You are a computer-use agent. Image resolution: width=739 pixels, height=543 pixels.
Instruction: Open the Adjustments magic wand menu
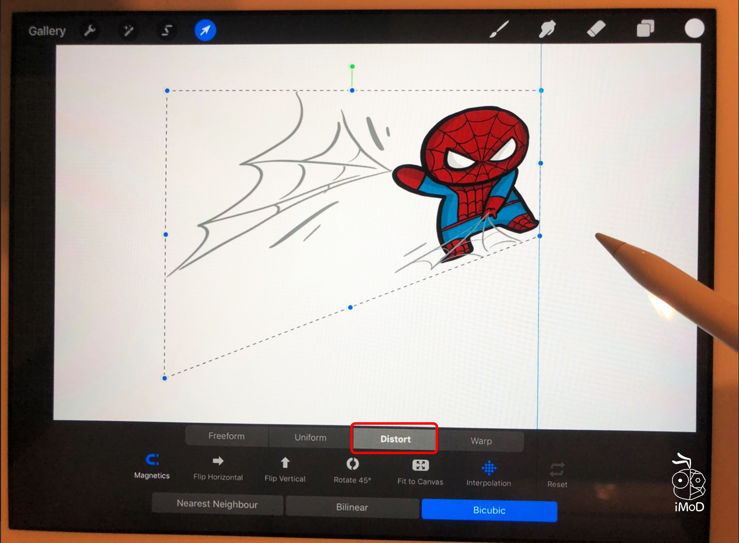coord(128,31)
